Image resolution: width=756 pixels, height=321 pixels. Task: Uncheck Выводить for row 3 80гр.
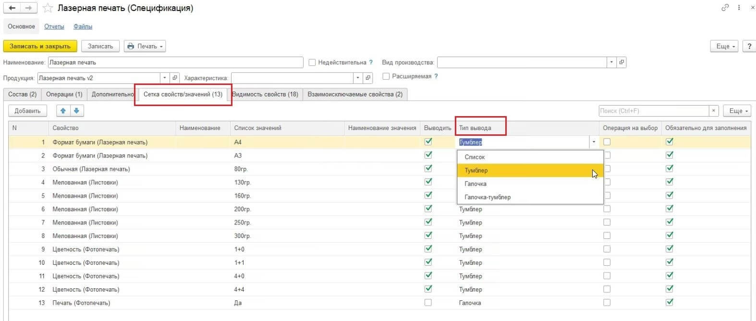[x=428, y=168]
